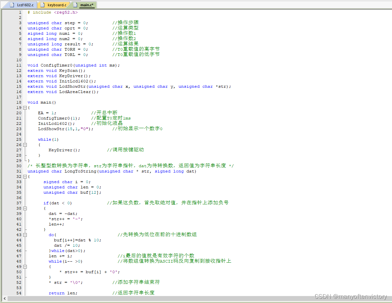This screenshot has width=392, height=303.
Task: Click on '# include <reg52.h>' line
Action: pos(53,12)
